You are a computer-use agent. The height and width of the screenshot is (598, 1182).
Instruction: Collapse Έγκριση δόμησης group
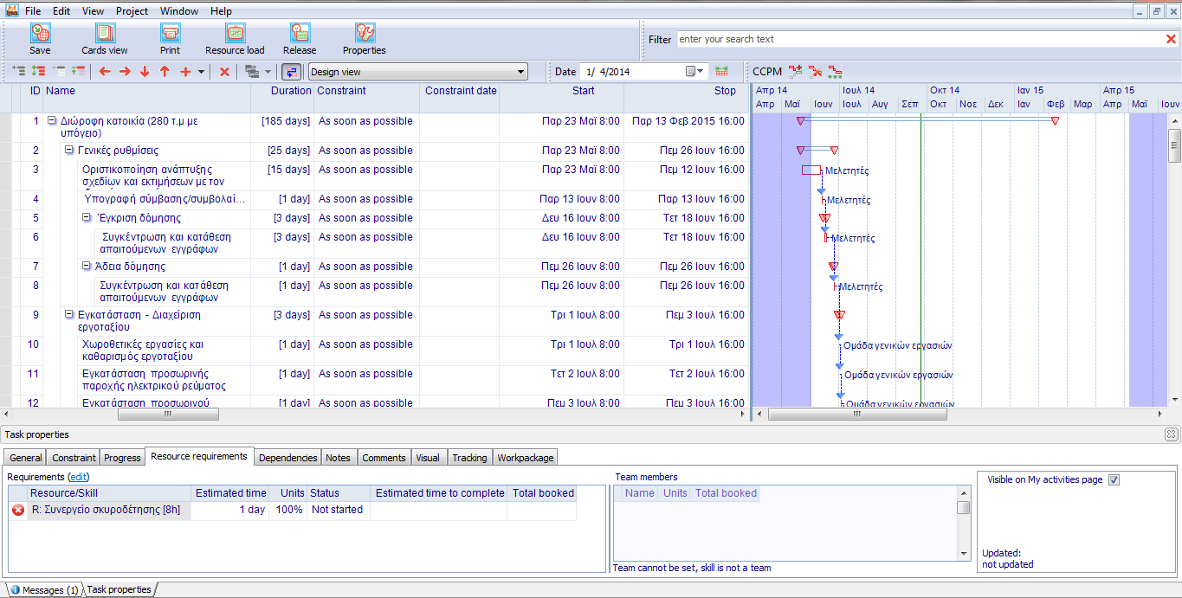pos(87,218)
